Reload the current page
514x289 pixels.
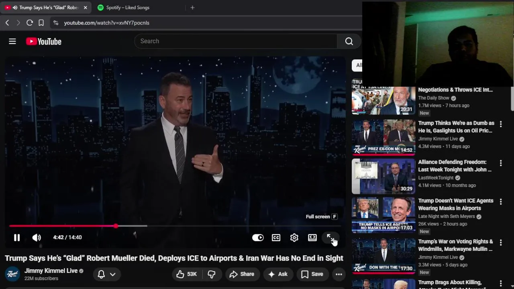[x=30, y=23]
